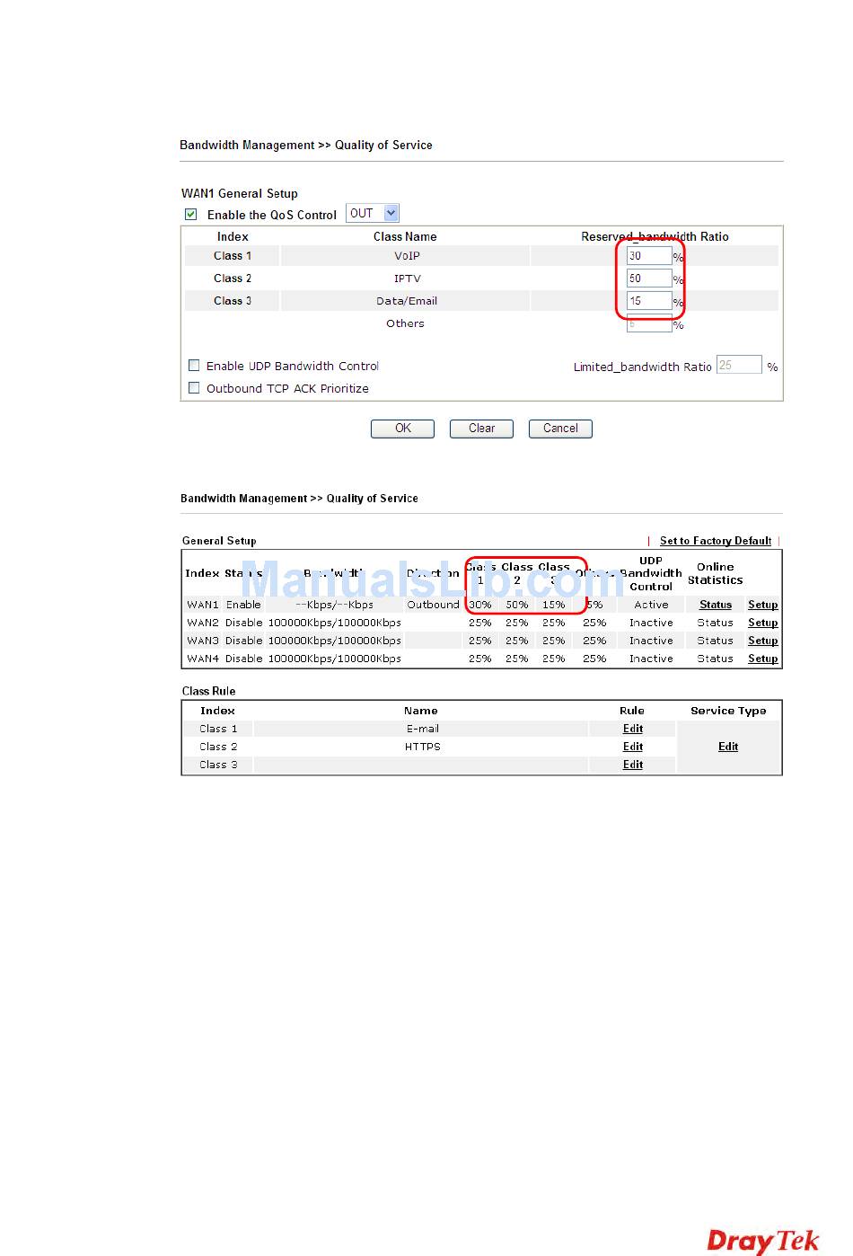
Task: Click the Others reserved bandwidth field
Action: click(x=649, y=323)
